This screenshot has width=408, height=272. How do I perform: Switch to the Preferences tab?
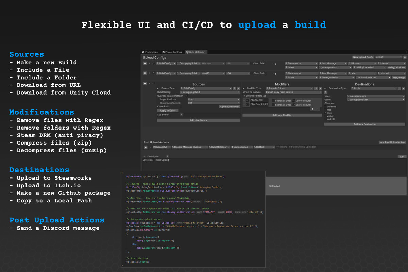click(151, 52)
